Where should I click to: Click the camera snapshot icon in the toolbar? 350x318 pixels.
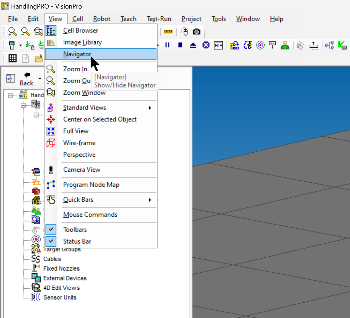coord(197,32)
